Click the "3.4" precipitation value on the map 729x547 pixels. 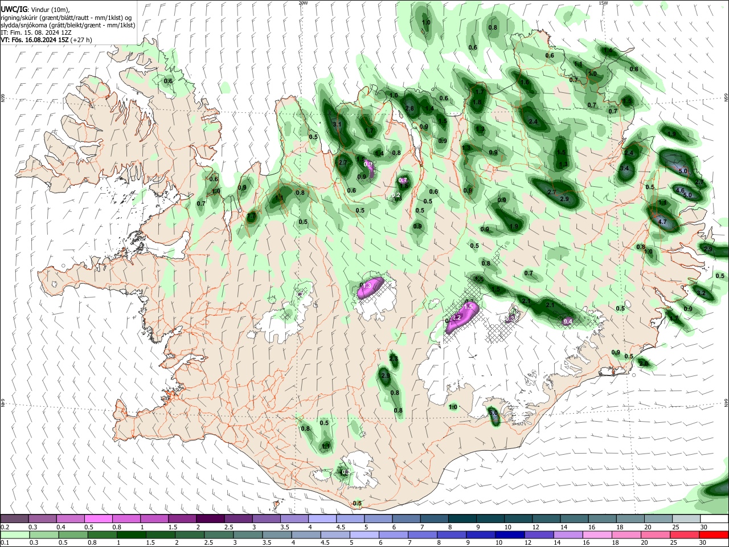pos(624,168)
